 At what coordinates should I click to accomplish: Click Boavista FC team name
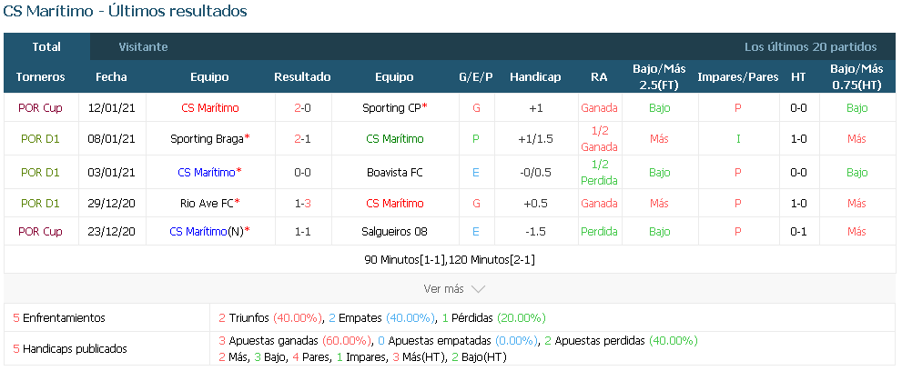click(395, 172)
